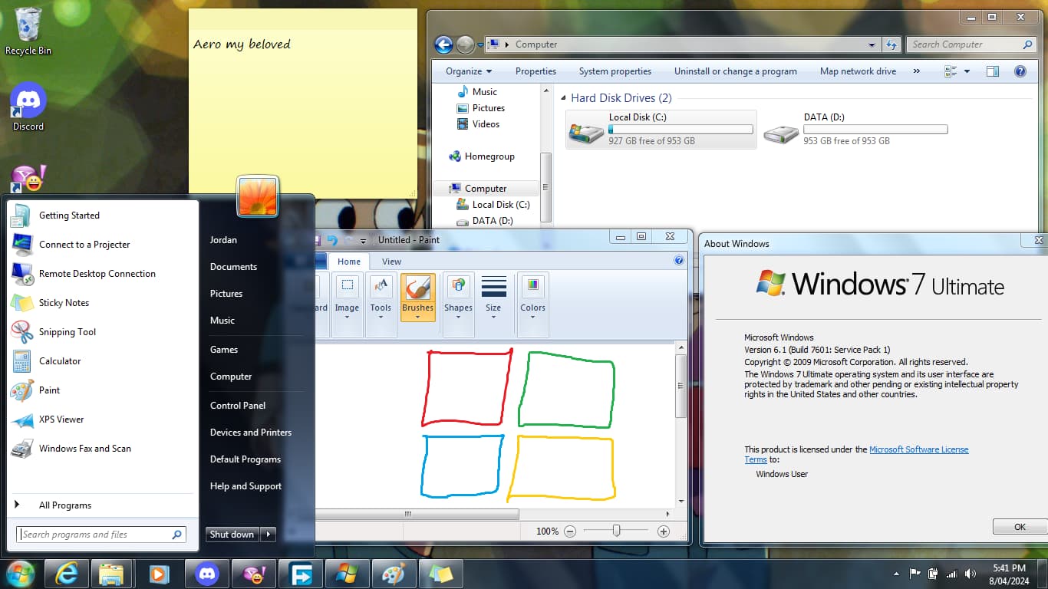Click Explorer Get help icon
1048x589 pixels.
(x=1020, y=71)
